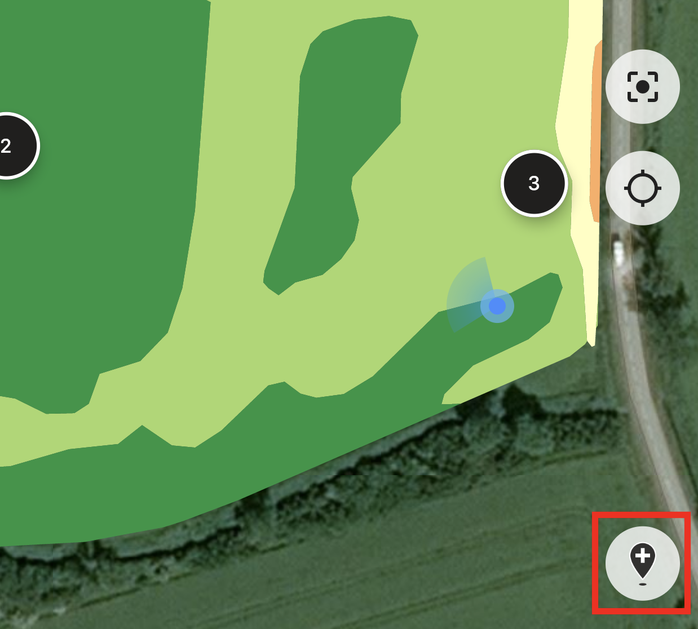Click the white vehicle on the road
The image size is (698, 629).
[x=619, y=253]
